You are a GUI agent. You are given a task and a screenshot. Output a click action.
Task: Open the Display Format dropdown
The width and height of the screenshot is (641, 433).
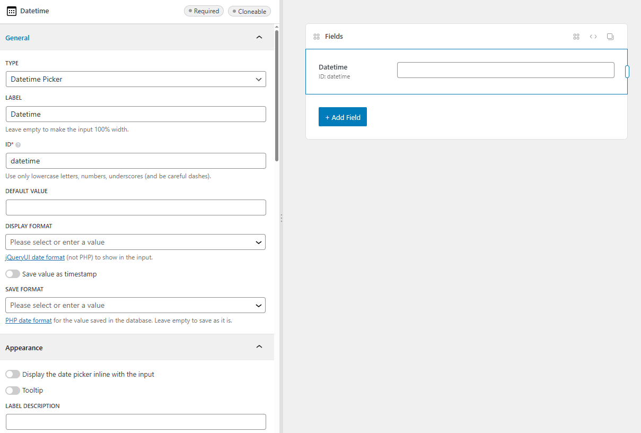tap(135, 242)
